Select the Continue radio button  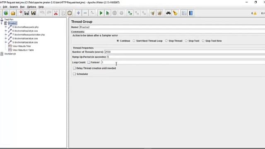click(x=118, y=41)
